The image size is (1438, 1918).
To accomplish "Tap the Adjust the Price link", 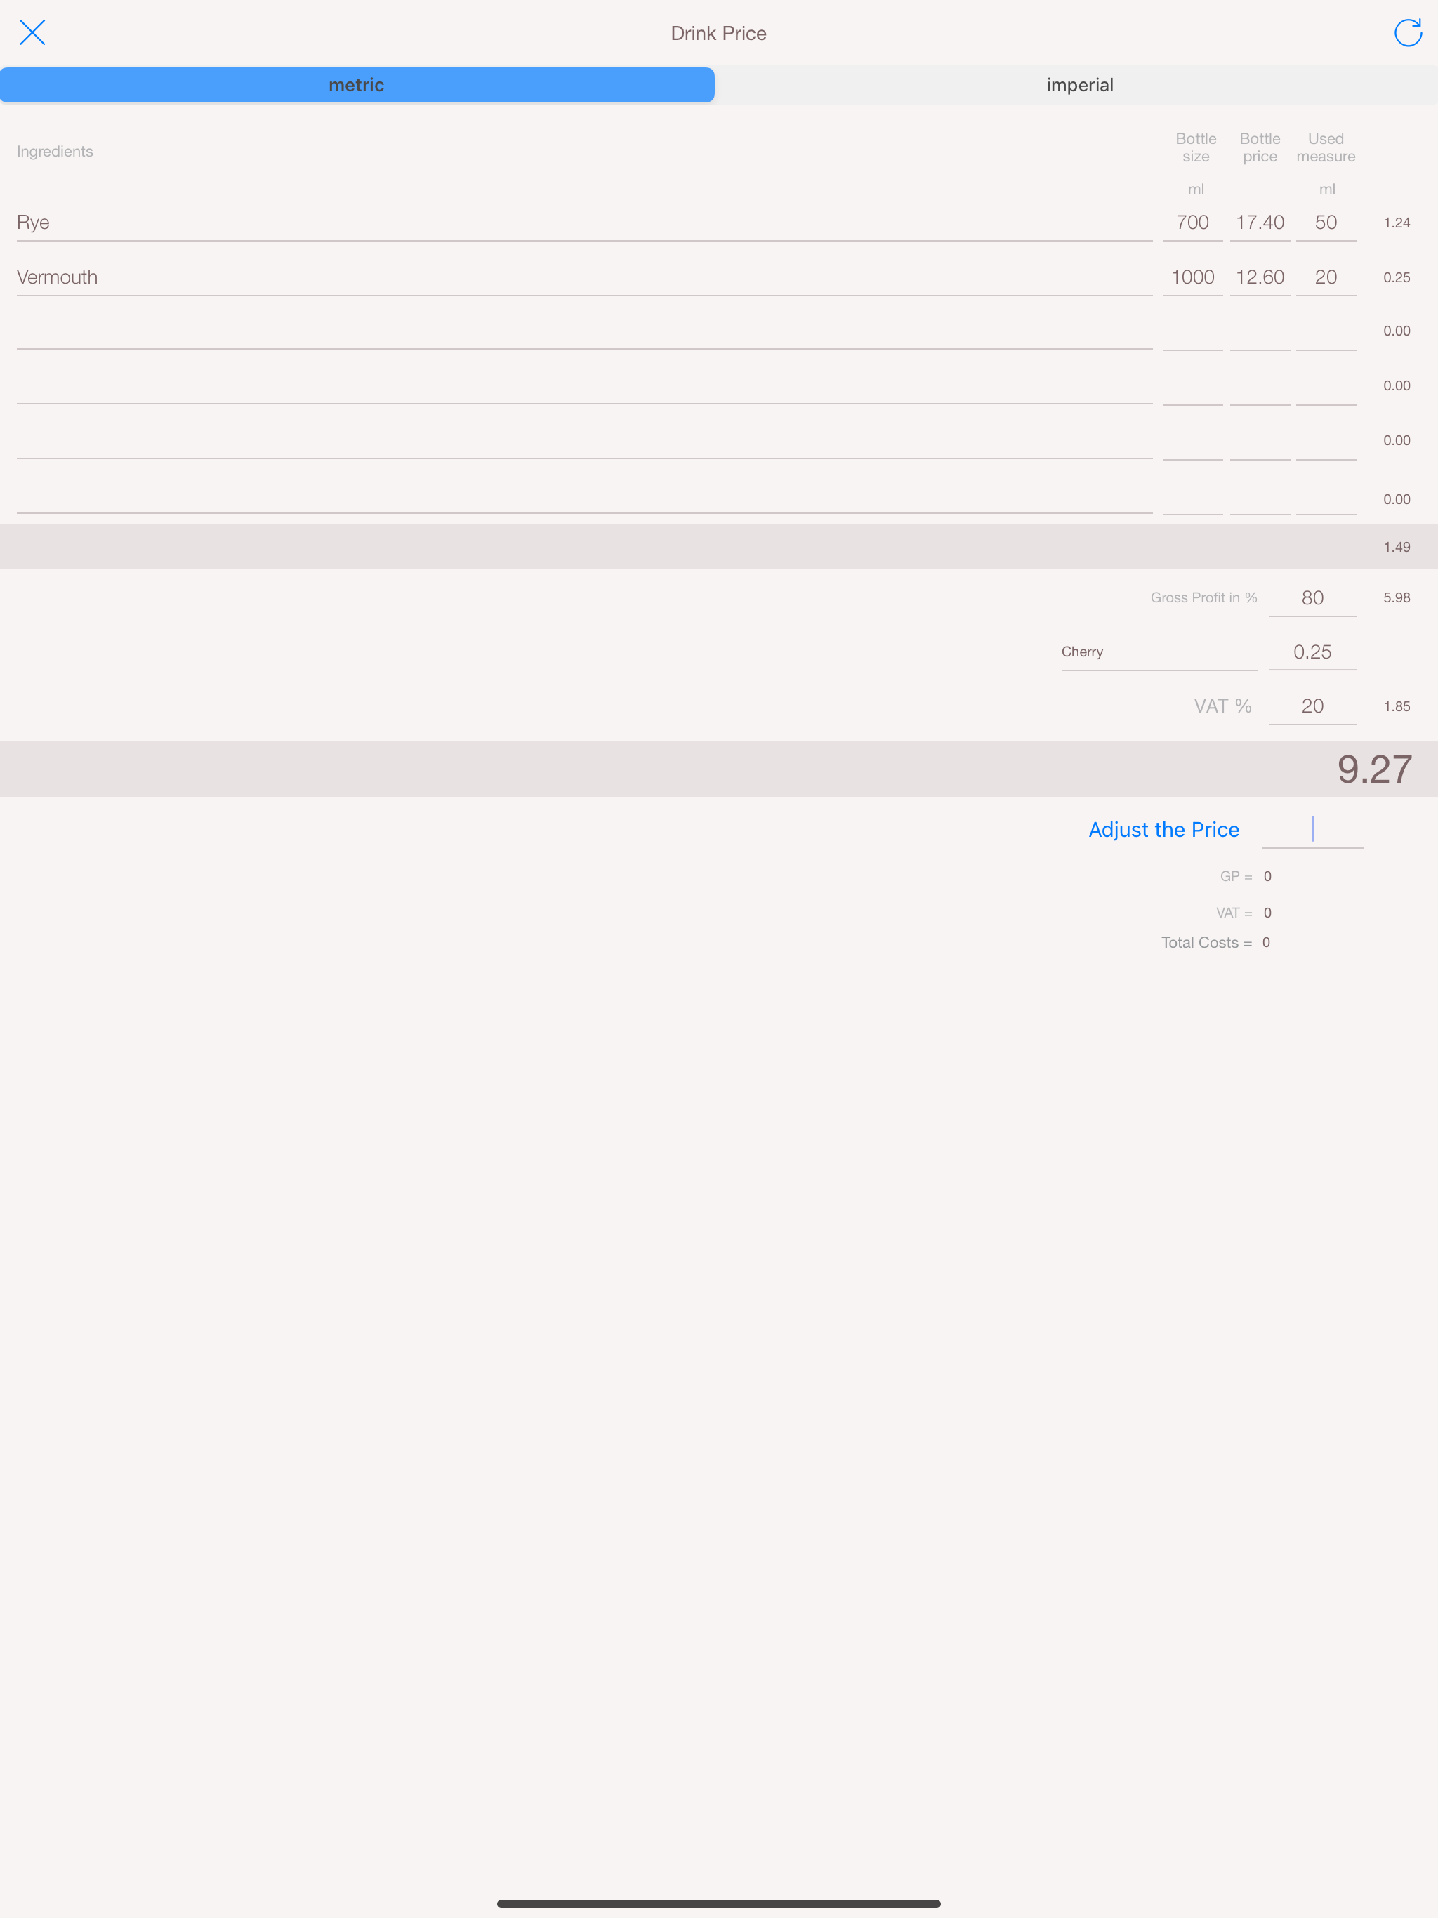I will point(1163,830).
